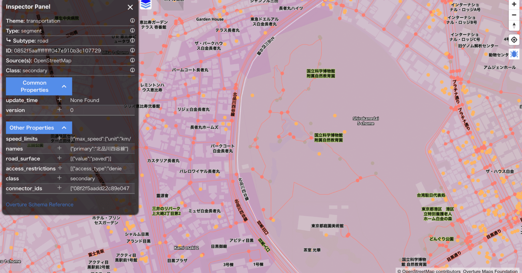Expand the access_restrictions entry
Screen dimensions: 522x273
tap(101, 168)
